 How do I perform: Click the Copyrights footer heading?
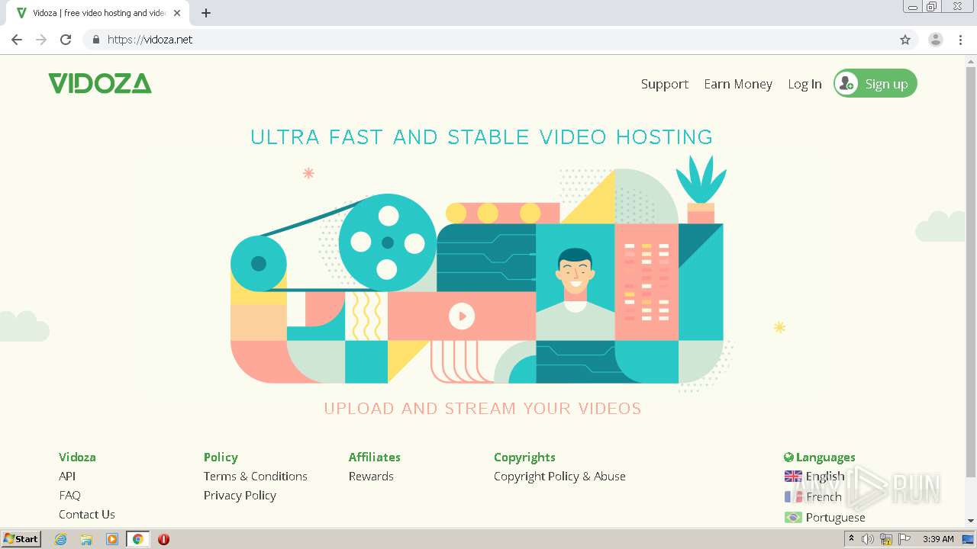(524, 457)
